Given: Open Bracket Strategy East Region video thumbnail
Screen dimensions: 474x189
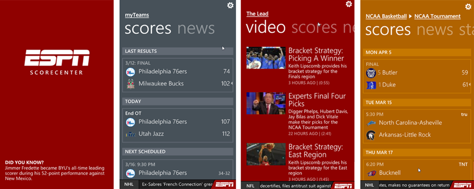Looking at the screenshot, I should [266, 154].
